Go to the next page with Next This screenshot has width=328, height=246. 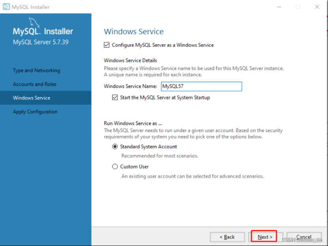coord(265,237)
